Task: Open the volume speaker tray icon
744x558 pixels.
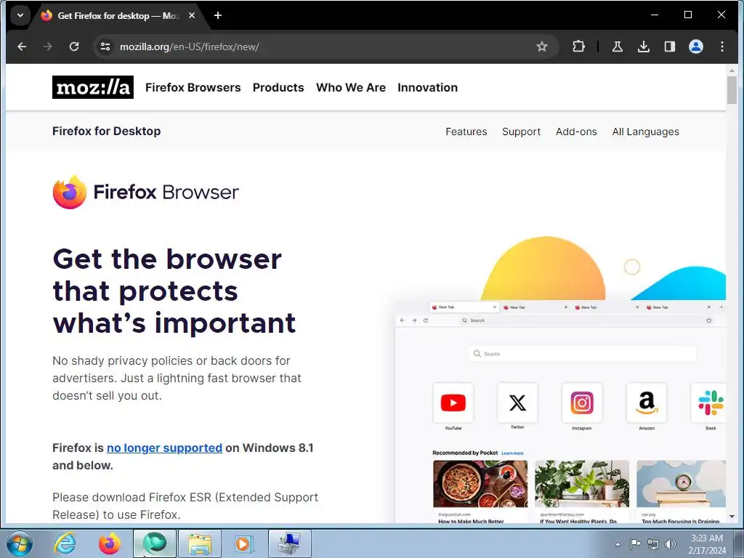Action: (x=671, y=544)
